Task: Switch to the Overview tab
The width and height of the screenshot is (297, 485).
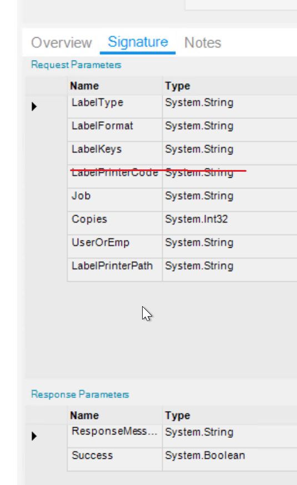Action: click(62, 43)
